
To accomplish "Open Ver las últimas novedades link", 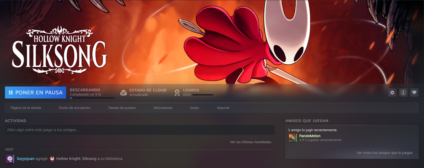I will click(x=251, y=142).
